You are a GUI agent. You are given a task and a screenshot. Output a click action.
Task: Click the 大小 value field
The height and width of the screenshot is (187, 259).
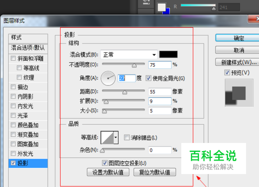(x=160, y=110)
